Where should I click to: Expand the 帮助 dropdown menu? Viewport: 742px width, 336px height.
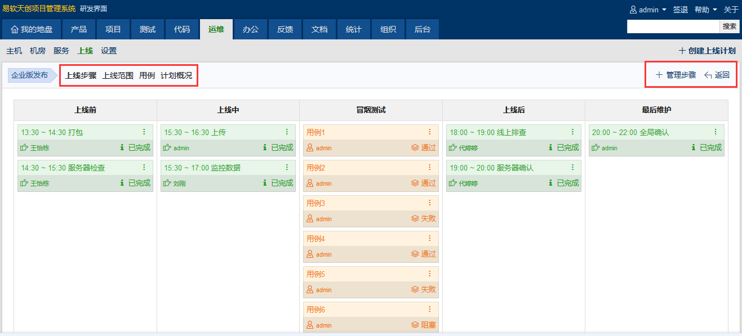click(x=705, y=10)
